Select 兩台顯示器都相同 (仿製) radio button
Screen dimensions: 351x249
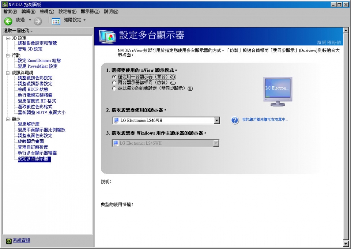click(x=114, y=83)
